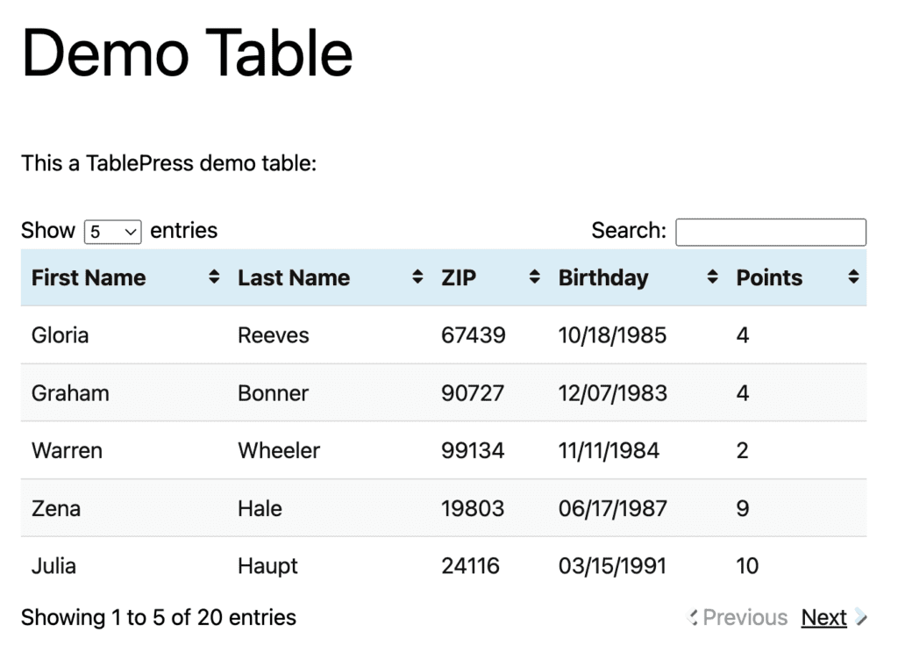Click the ZIP column sort icon
The height and width of the screenshot is (653, 898).
click(533, 277)
